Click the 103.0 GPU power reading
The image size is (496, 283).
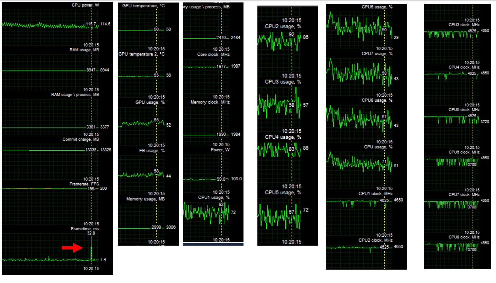236,179
